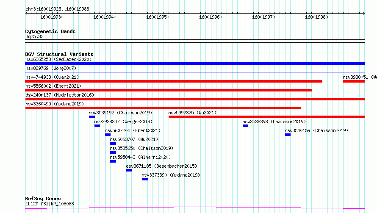Click the small blue block under esv3671185
Screen dimensions: 377x213
pos(129,170)
